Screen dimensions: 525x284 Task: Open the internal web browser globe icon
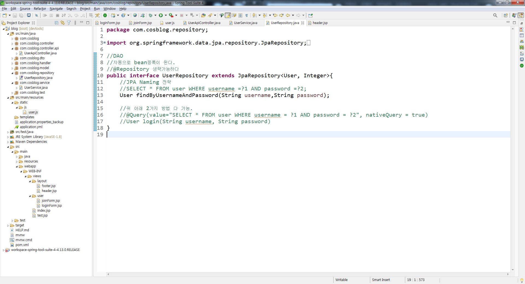(135, 15)
